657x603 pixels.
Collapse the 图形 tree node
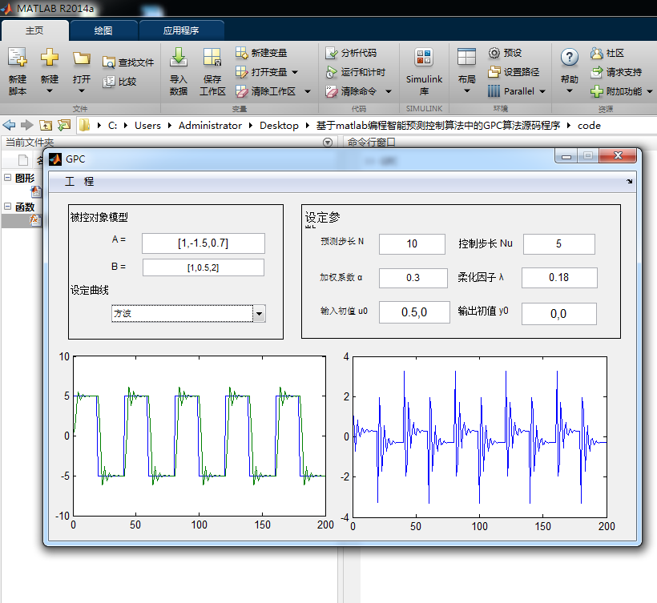pyautogui.click(x=7, y=178)
